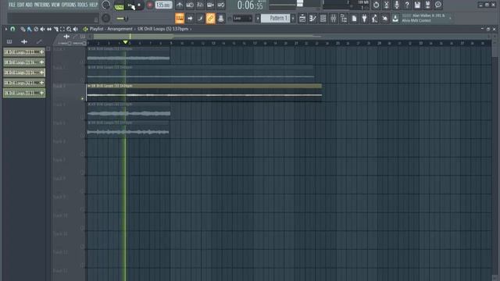The image size is (500, 281).
Task: Open the TOOLS menu
Action: tap(82, 5)
